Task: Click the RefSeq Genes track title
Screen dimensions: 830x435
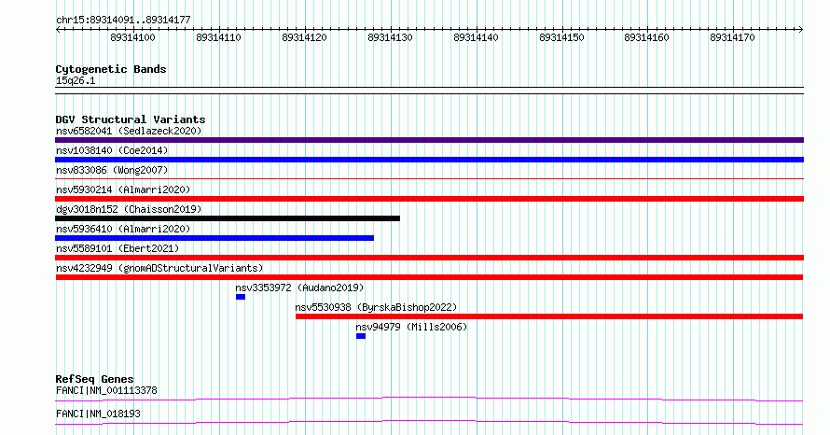Action: (x=94, y=379)
